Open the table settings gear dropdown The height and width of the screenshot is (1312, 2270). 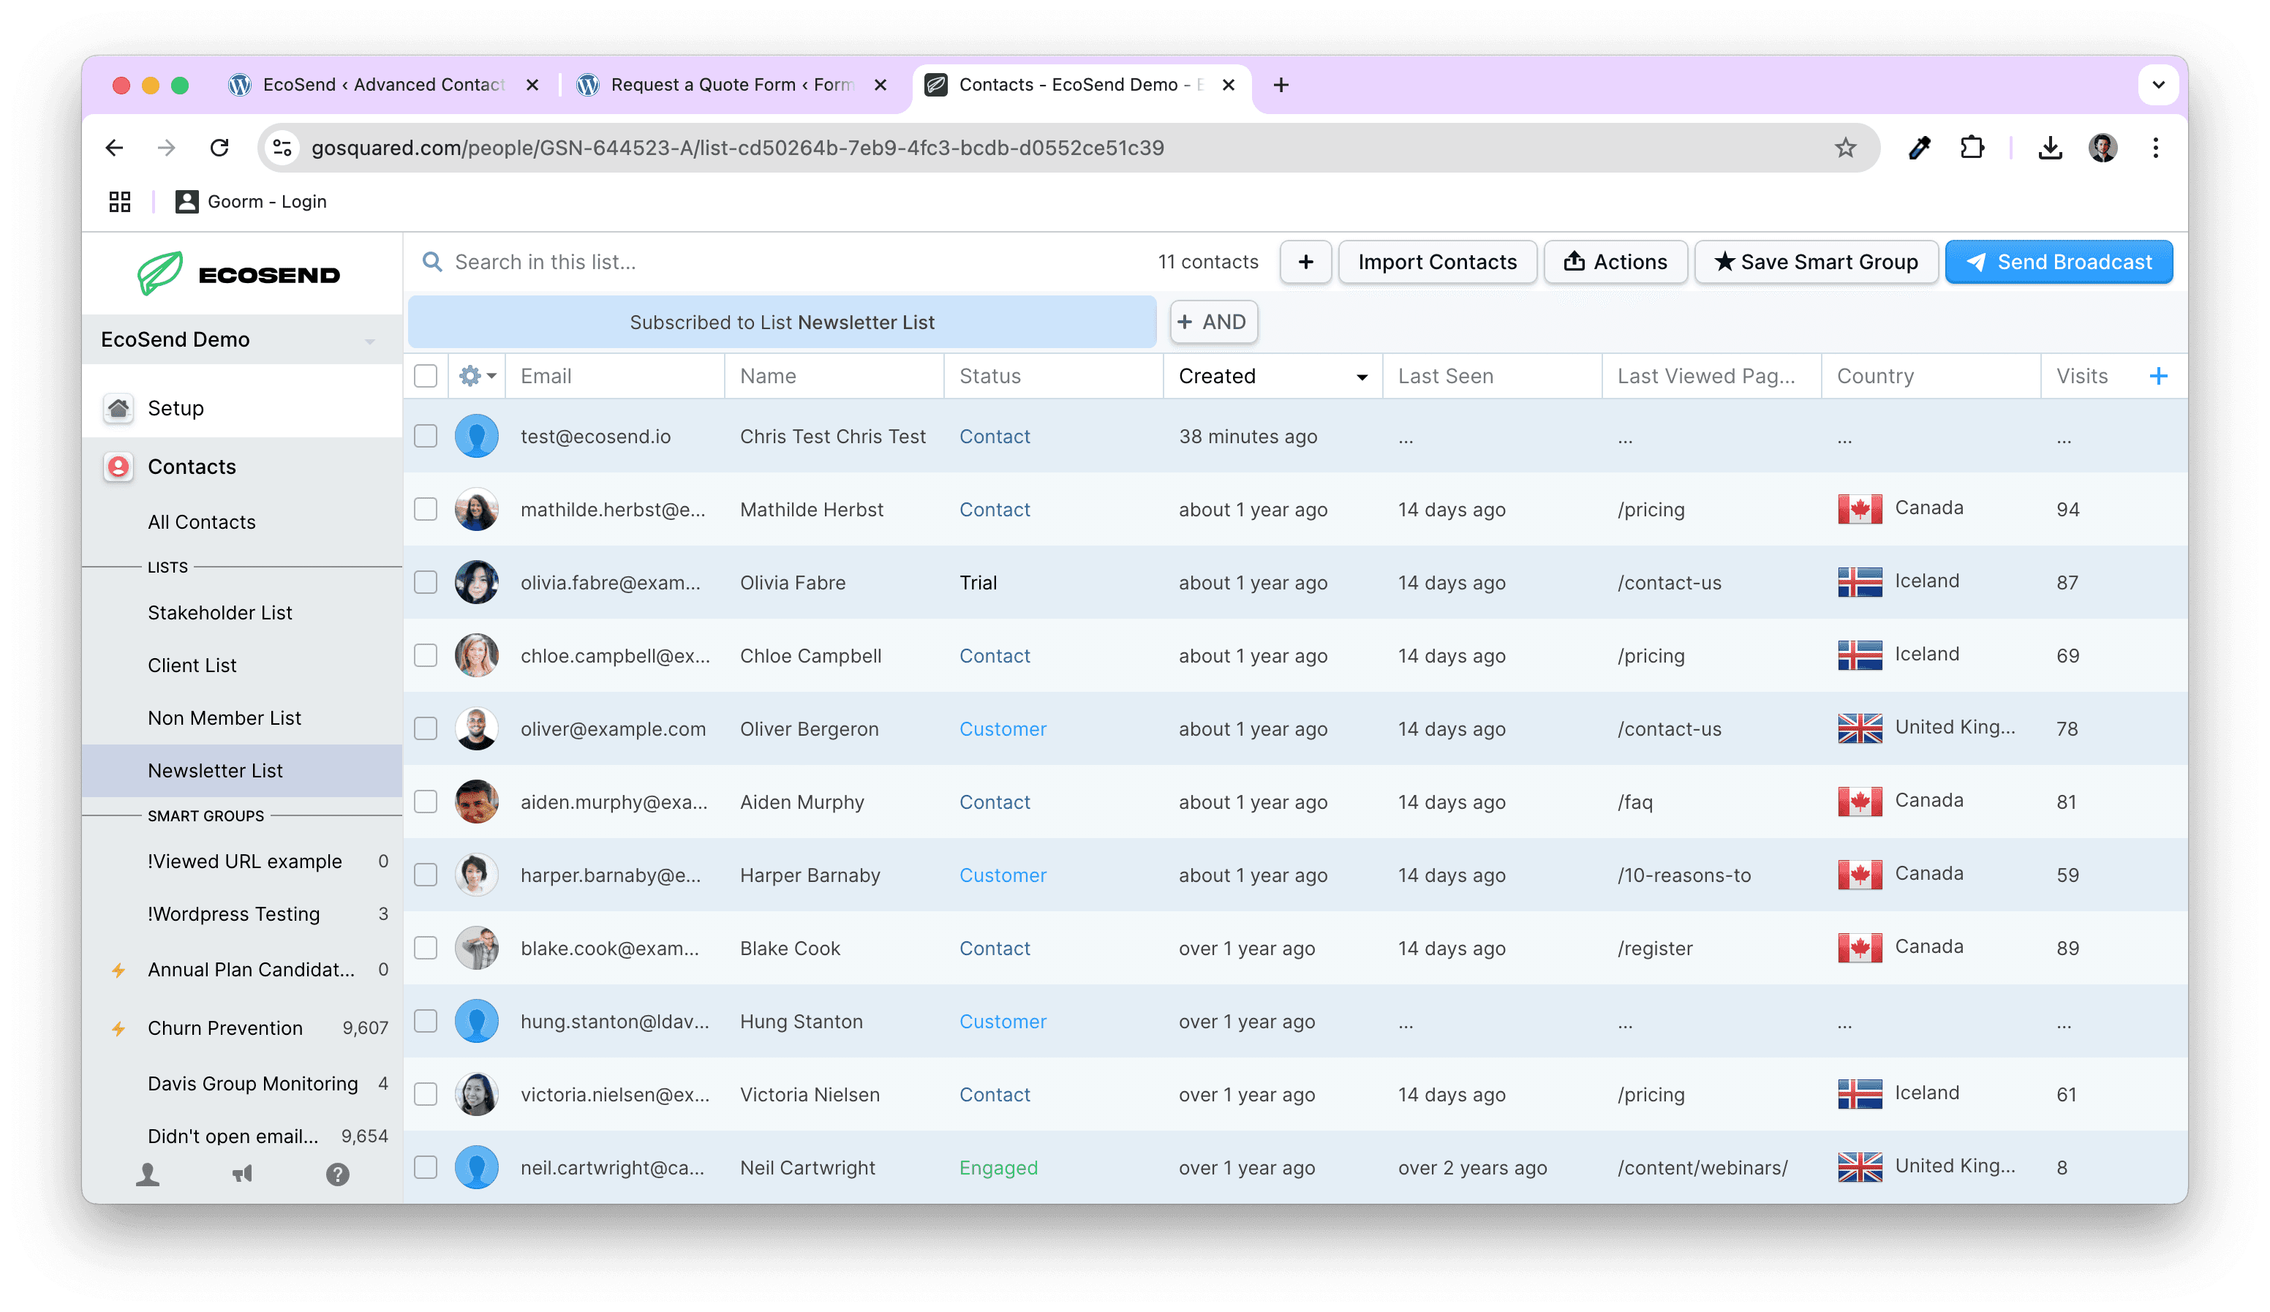pyautogui.click(x=478, y=376)
